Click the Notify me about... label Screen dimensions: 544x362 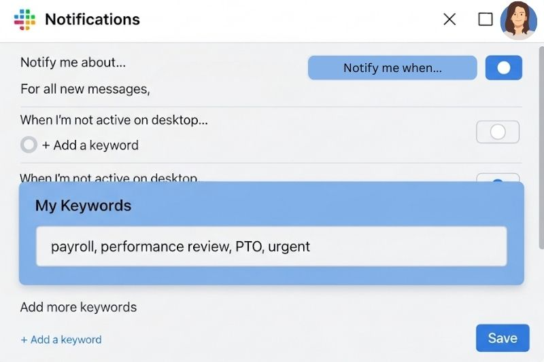[73, 62]
